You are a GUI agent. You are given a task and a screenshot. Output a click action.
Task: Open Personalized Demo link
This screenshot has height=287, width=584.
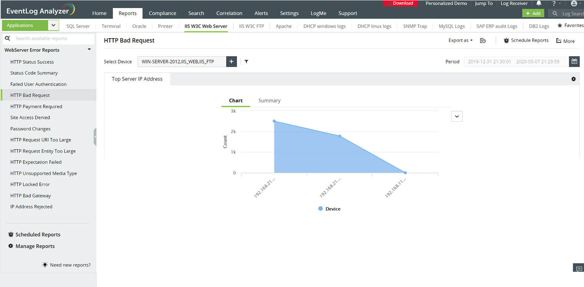446,3
